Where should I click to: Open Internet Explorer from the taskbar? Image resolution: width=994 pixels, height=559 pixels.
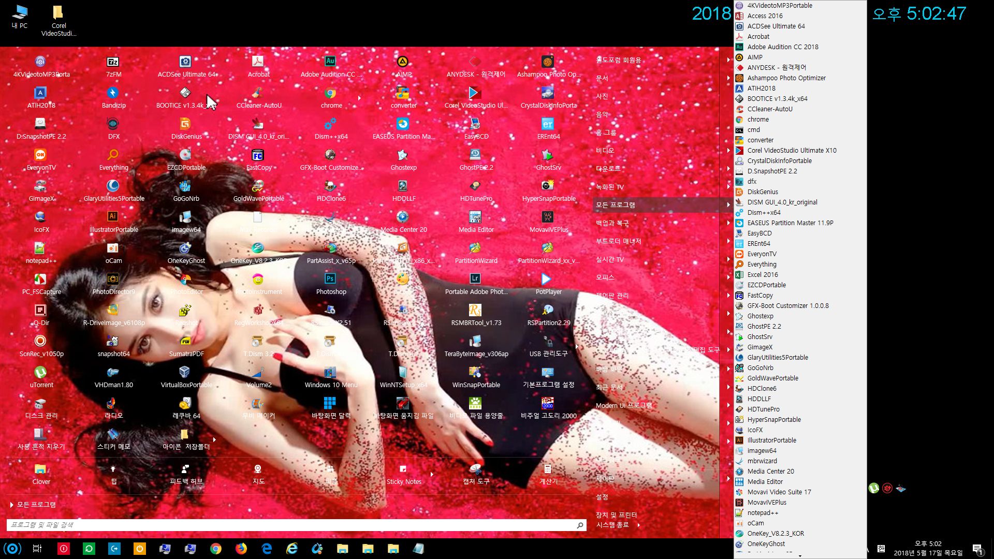pyautogui.click(x=292, y=549)
